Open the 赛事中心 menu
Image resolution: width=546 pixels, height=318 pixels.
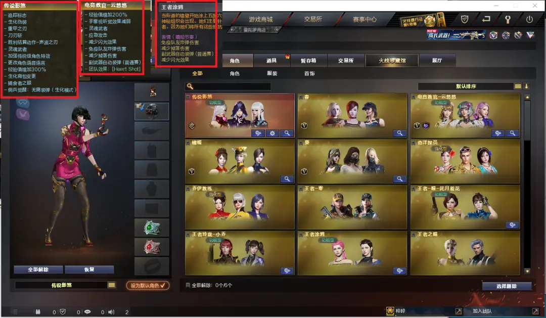coord(364,20)
